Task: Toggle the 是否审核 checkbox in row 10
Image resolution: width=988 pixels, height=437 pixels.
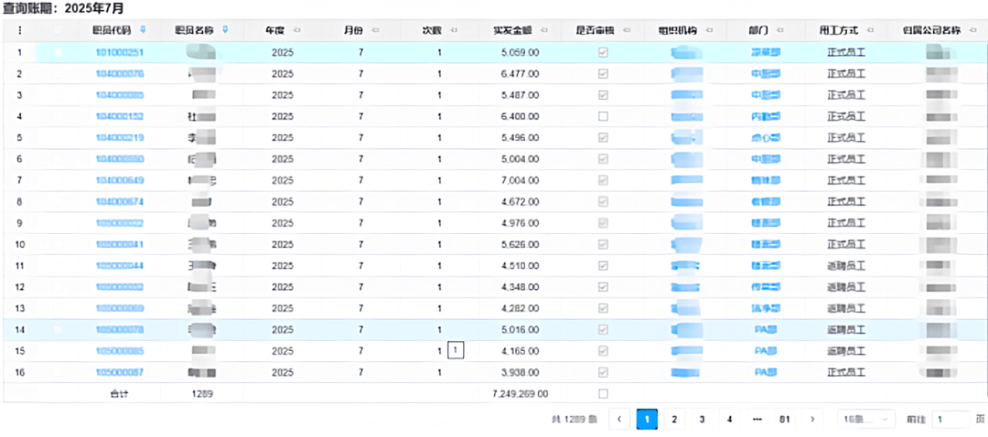Action: tap(603, 244)
